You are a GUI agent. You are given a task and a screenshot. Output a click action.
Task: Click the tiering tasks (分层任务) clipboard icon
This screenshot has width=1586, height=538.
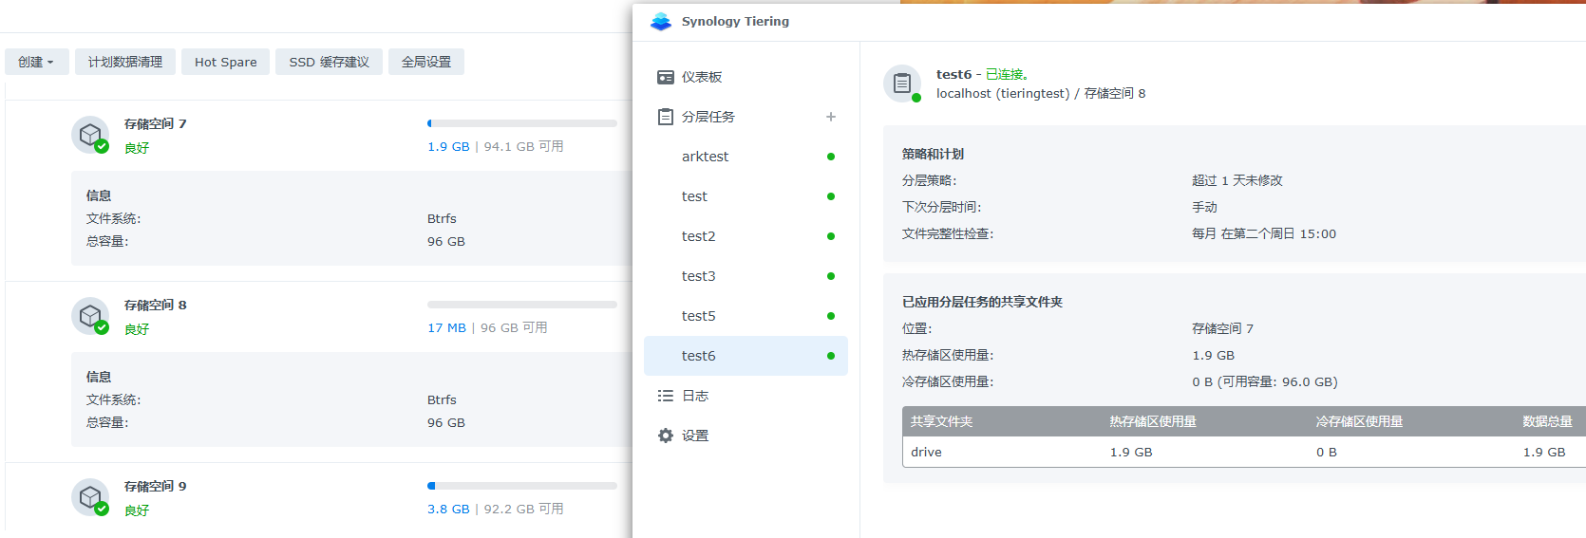point(666,117)
